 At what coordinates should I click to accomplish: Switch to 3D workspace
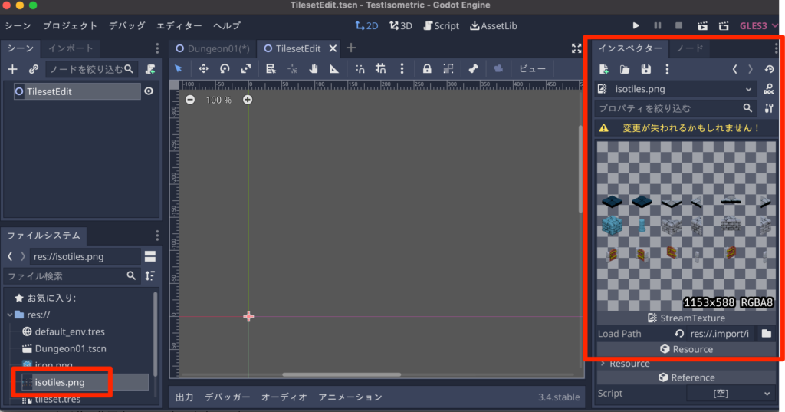point(401,25)
